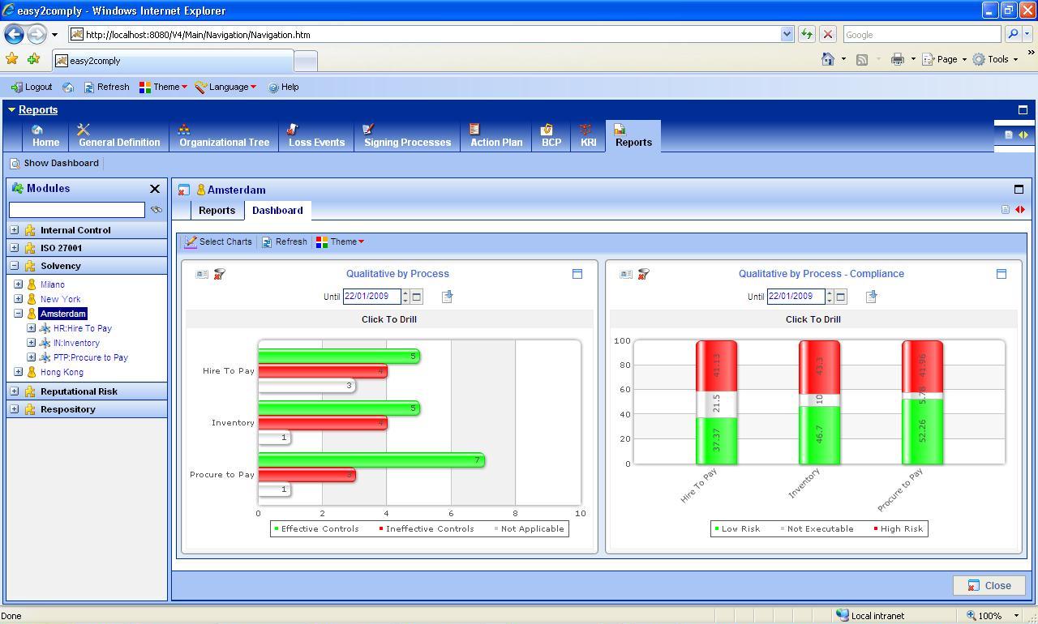Click the window icon left of Amsterdam title
The image size is (1038, 624).
(184, 190)
